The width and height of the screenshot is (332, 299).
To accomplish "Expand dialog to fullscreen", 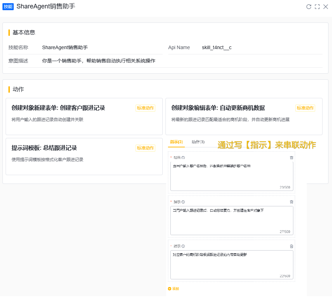I will pos(317,7).
